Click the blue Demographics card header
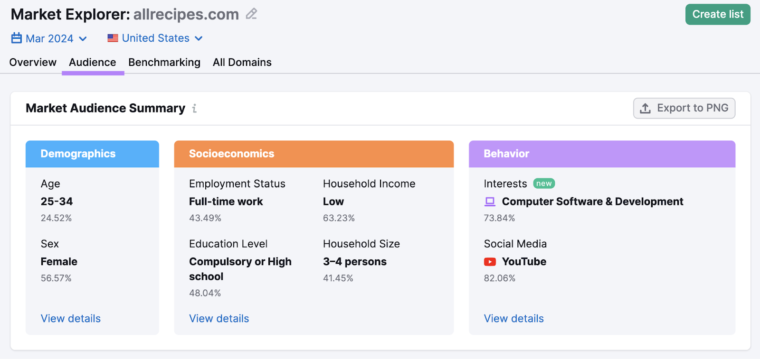The image size is (760, 359). click(x=92, y=154)
